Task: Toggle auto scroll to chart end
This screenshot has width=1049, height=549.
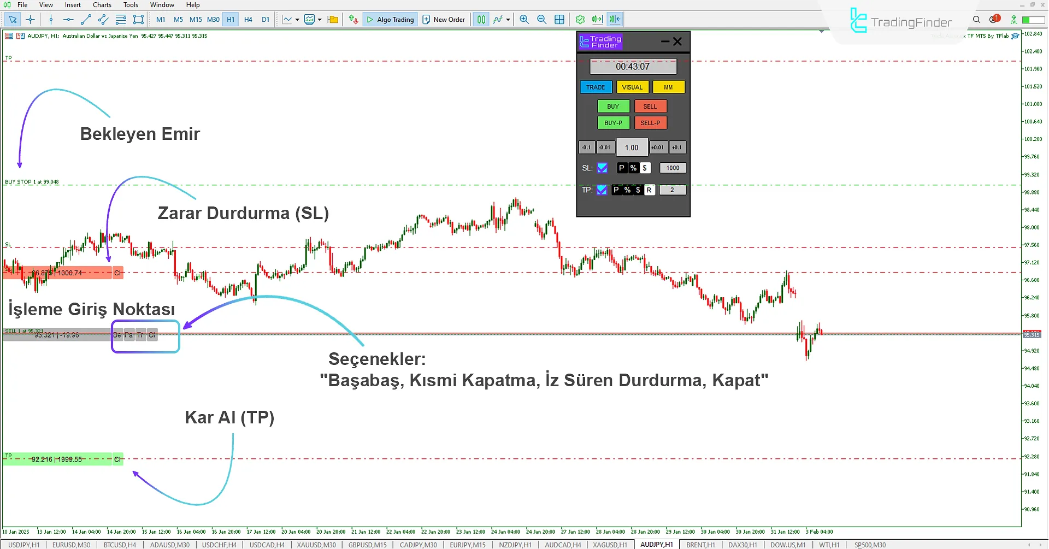Action: [597, 19]
